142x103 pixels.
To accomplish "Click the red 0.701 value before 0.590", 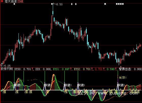I will pos(99,69).
